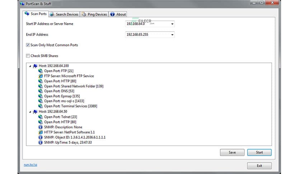Minimize the PortScan & Stuff window
The image size is (300, 174).
point(254,3)
